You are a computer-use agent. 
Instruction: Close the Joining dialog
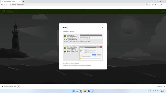[102, 27]
